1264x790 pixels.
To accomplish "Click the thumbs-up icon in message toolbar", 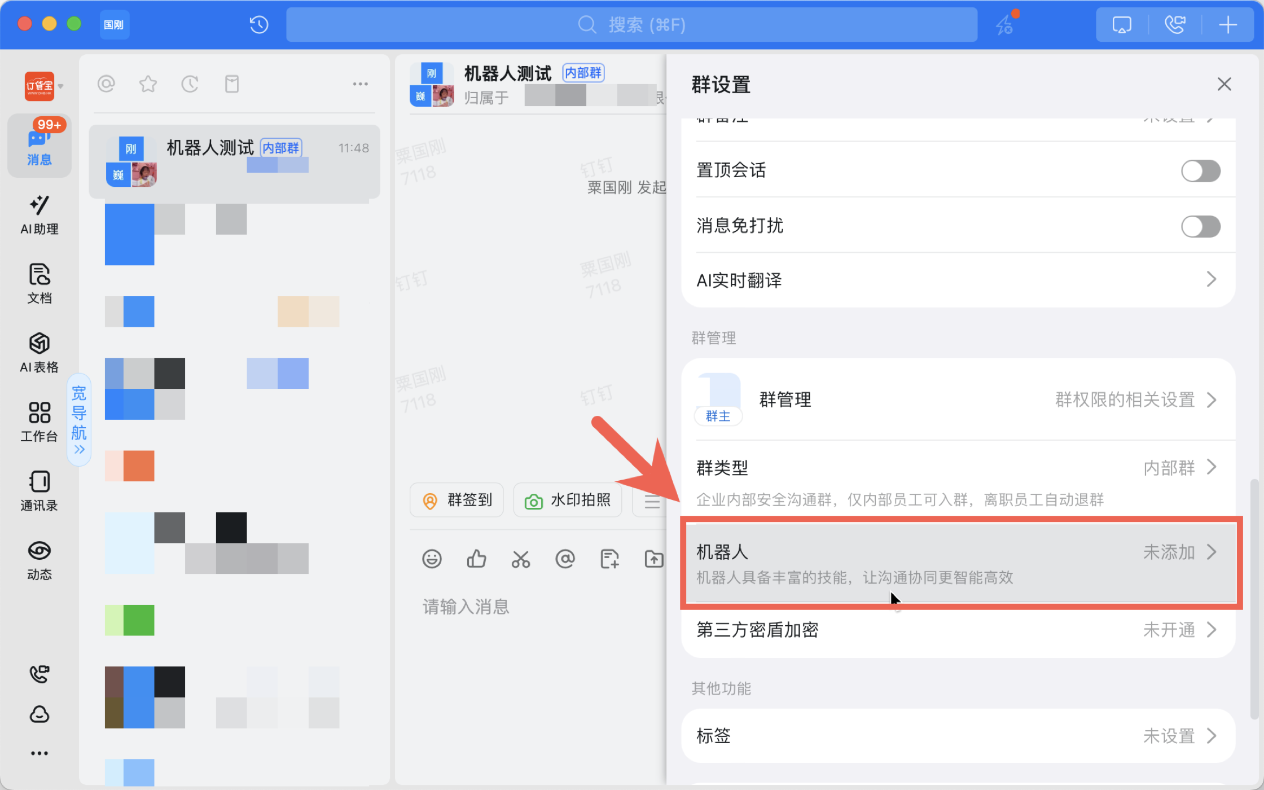I will click(476, 559).
